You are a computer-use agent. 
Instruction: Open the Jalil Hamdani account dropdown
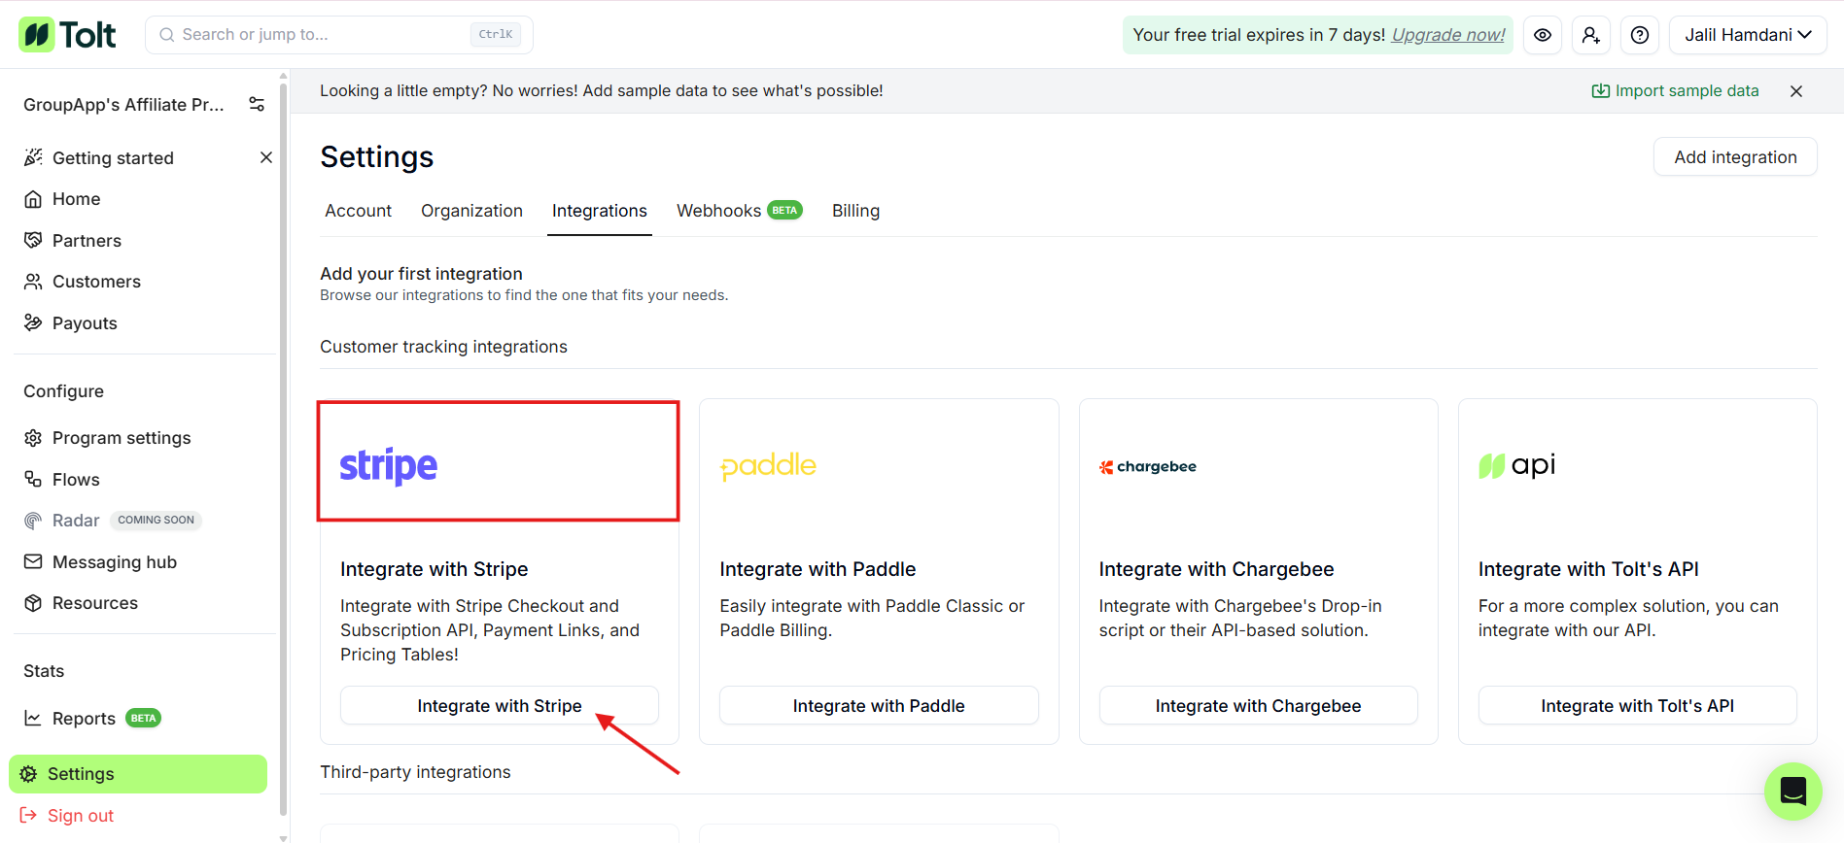pyautogui.click(x=1748, y=35)
